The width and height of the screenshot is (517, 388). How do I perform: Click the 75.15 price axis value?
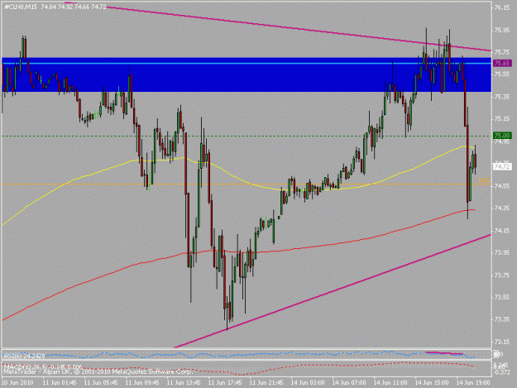[501, 118]
